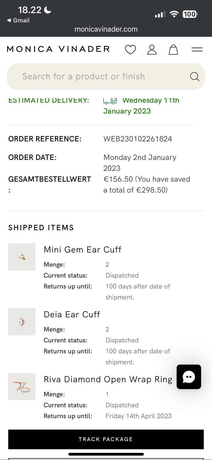Select the Deia Ear Cuff title

click(x=72, y=315)
